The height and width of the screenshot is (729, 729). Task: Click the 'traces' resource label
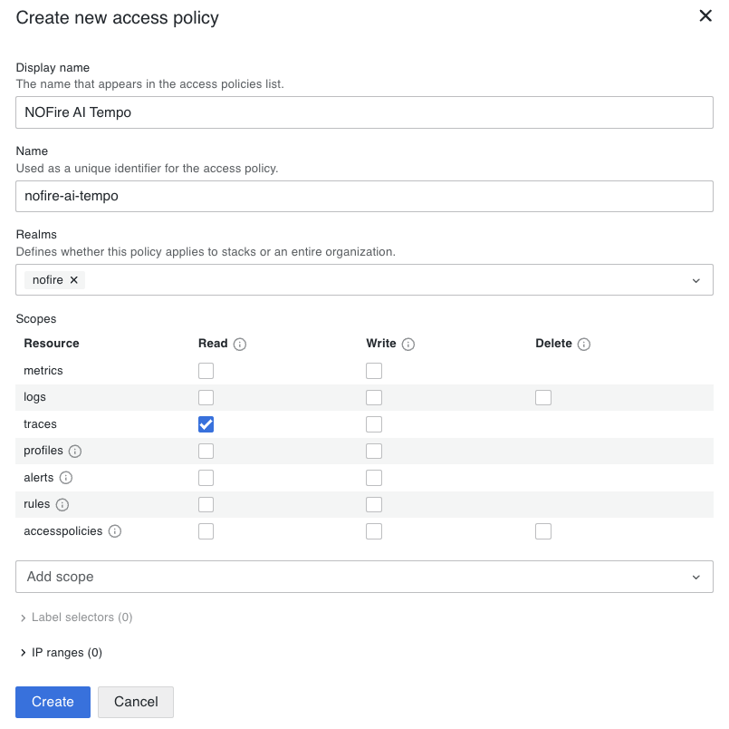tap(40, 424)
